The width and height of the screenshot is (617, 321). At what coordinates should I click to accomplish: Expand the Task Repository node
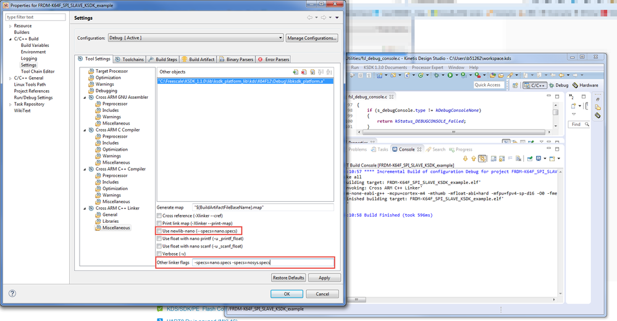point(10,104)
